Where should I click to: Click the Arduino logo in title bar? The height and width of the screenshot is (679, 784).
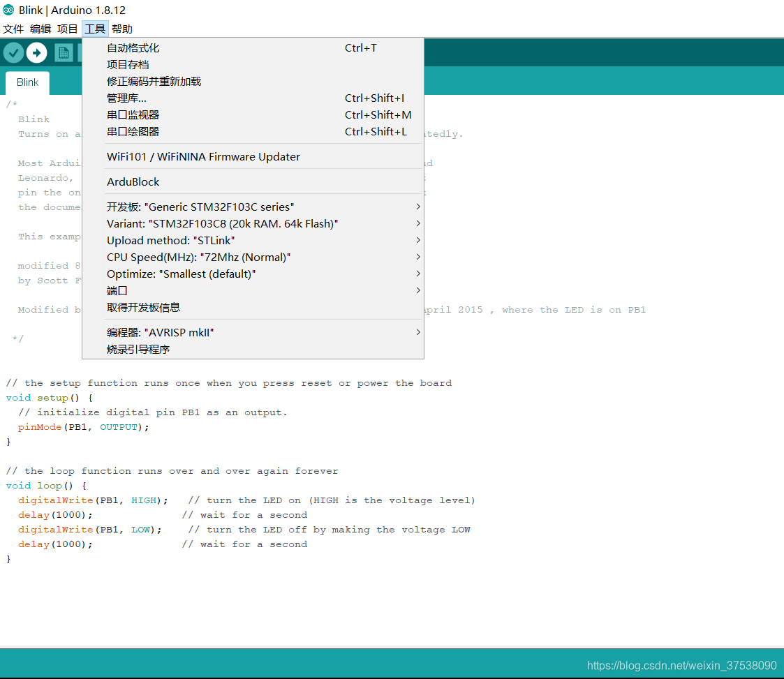click(8, 10)
